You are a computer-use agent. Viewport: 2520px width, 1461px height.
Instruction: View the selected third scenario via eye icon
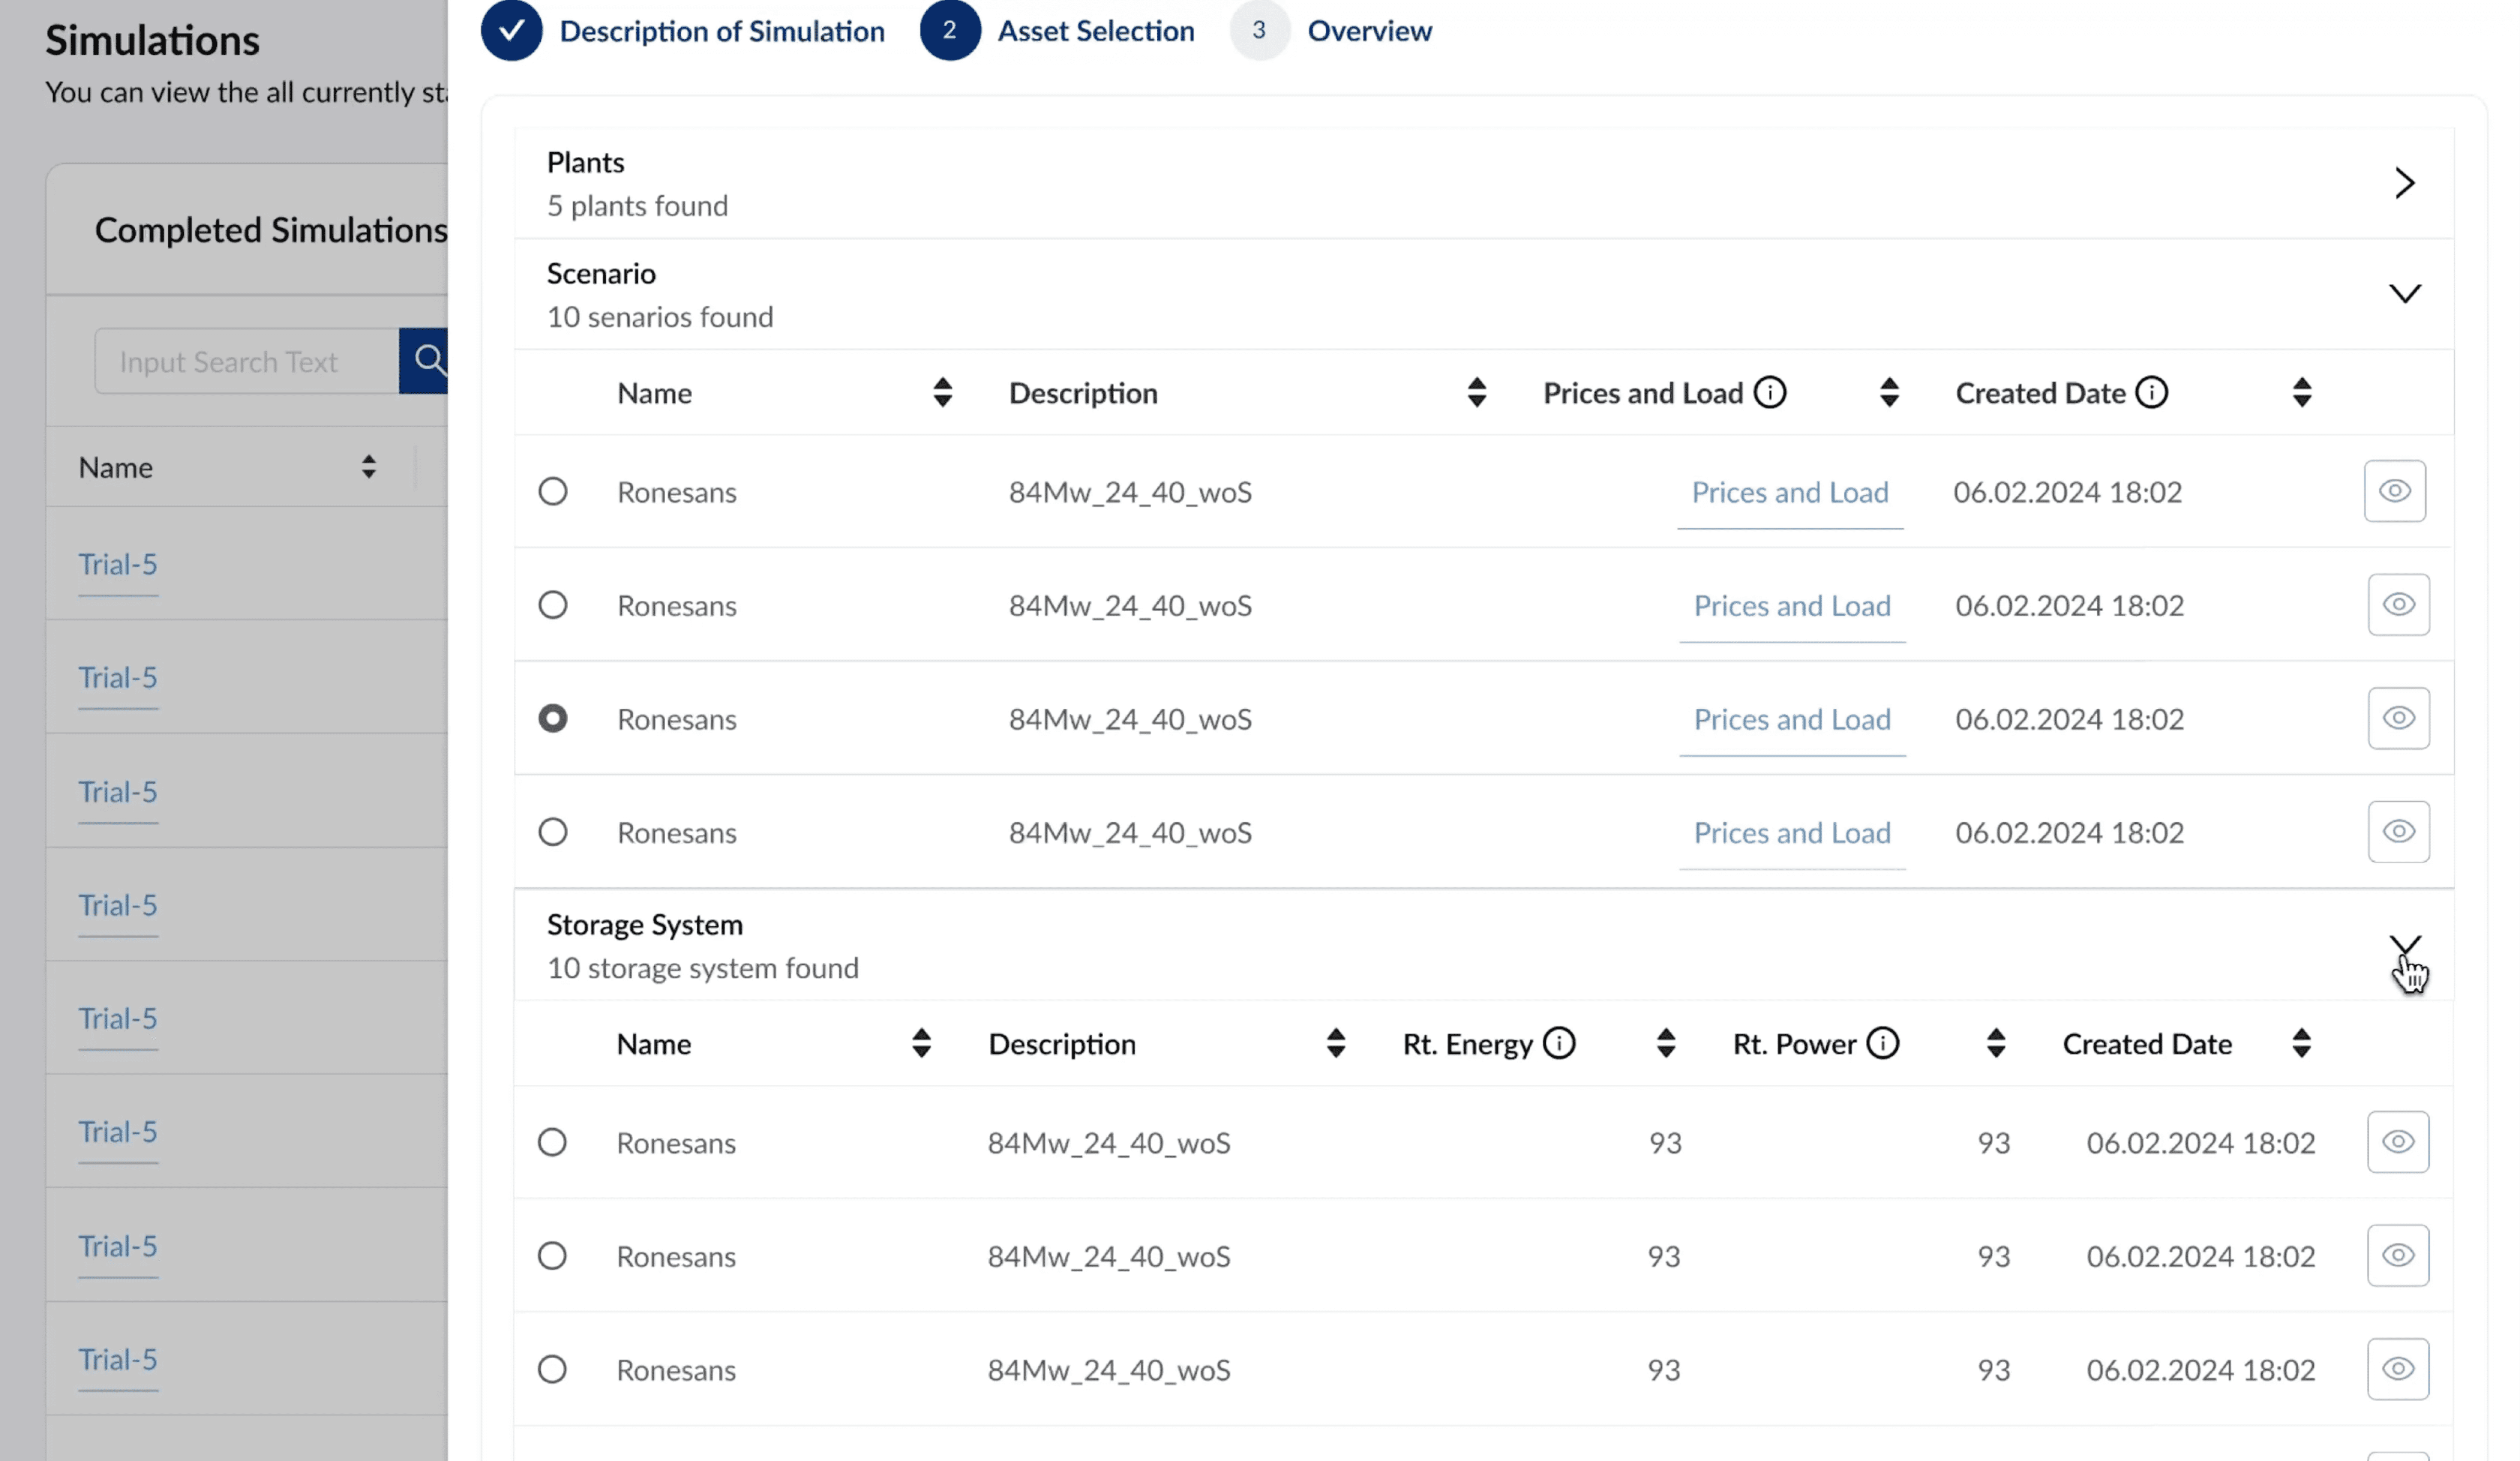pyautogui.click(x=2398, y=718)
